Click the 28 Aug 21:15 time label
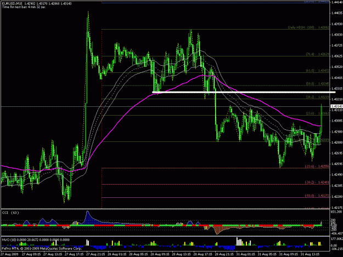The width and height of the screenshot is (343, 257). [x=224, y=254]
